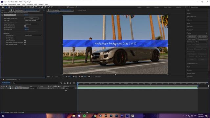Click the Windows Start button
Image resolution: width=210 pixels, height=118 pixels.
click(2, 116)
